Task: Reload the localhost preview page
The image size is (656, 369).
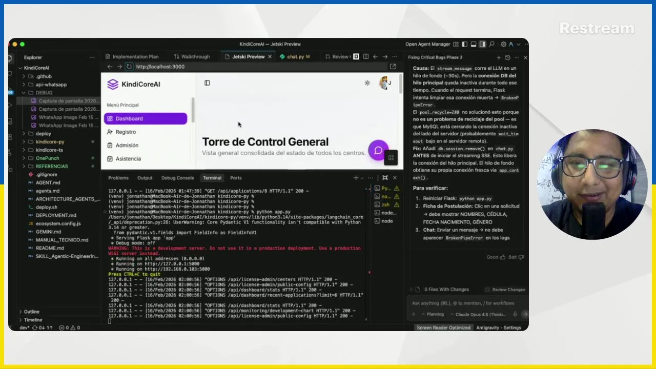Action: [129, 67]
